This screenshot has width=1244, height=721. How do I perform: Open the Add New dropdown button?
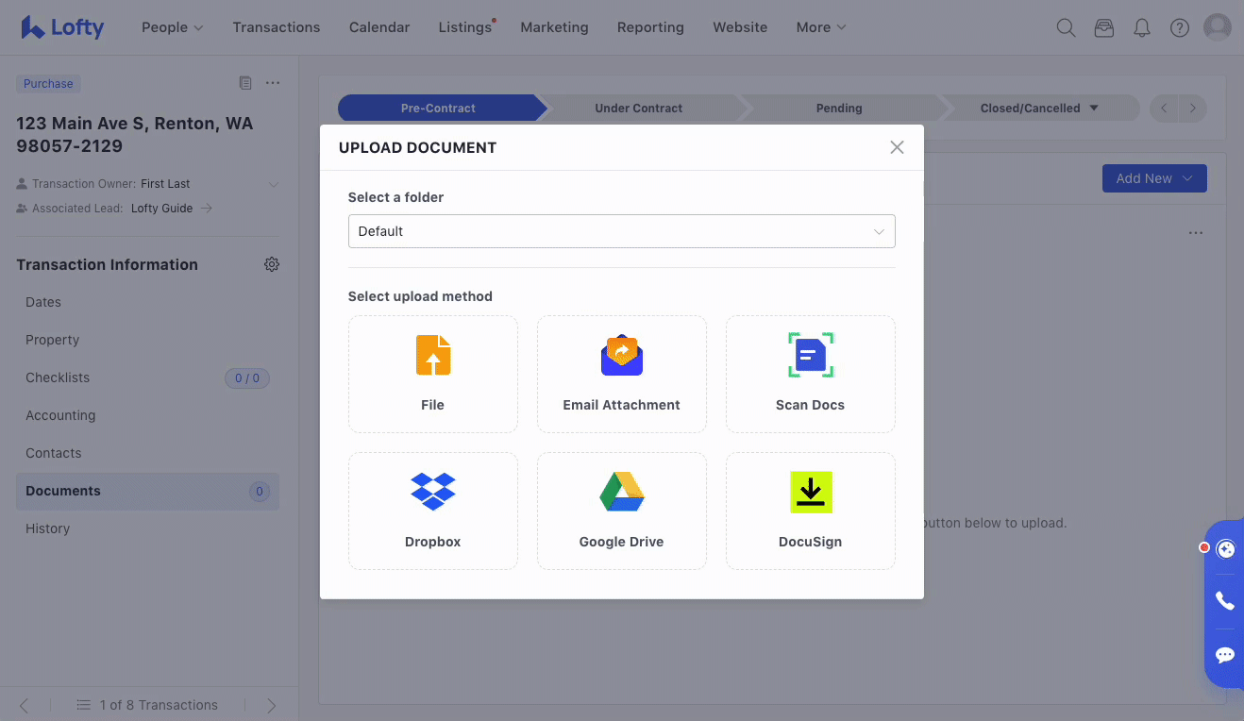[x=1154, y=178]
